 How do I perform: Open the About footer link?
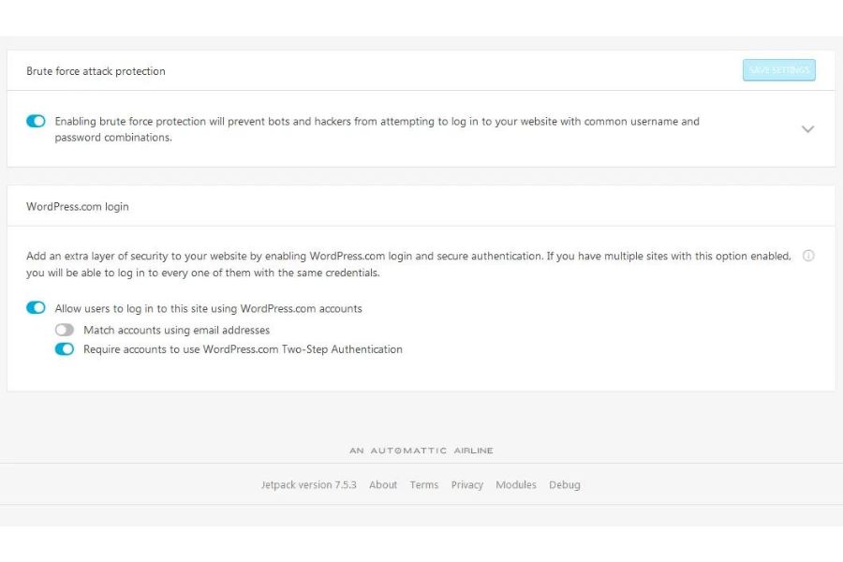(x=383, y=485)
